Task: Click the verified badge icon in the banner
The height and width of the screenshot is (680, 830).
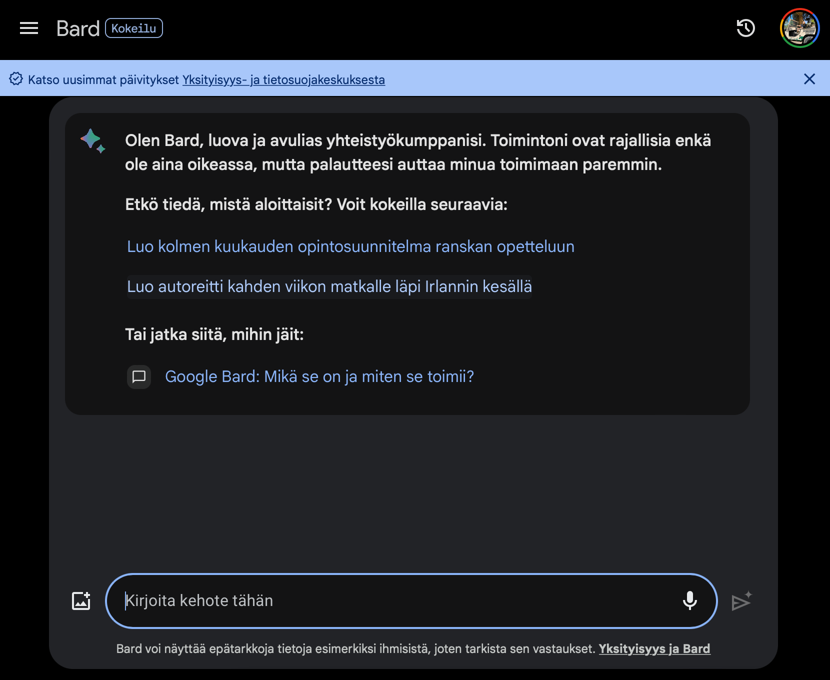Action: click(16, 79)
